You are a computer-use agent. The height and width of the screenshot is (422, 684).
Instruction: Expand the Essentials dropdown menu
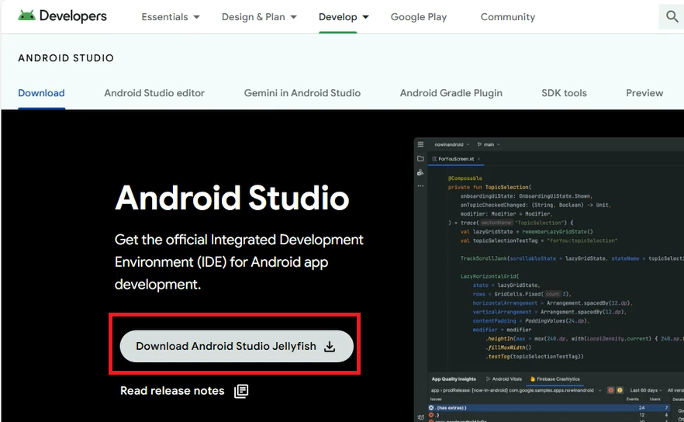point(171,17)
